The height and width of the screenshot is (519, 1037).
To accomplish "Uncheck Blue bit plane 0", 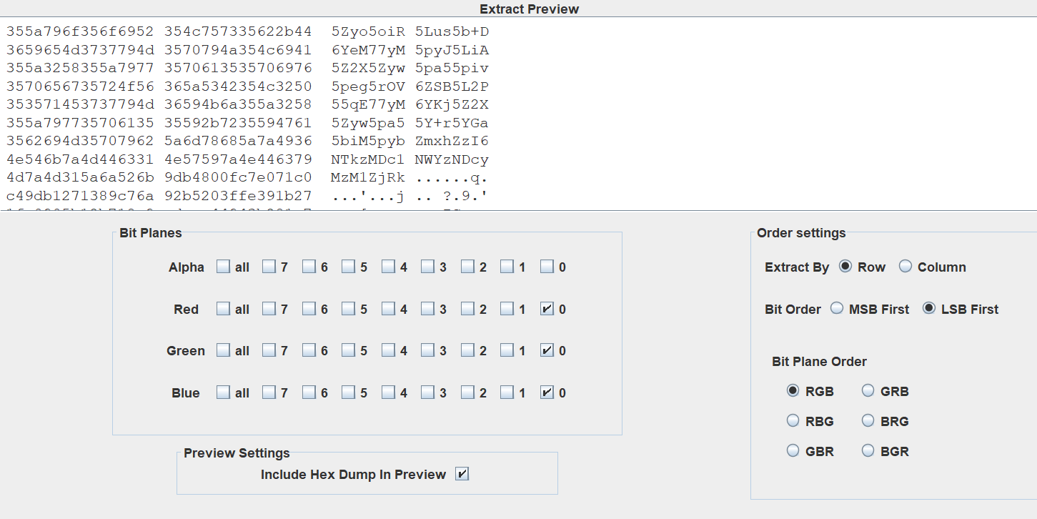I will pos(547,392).
